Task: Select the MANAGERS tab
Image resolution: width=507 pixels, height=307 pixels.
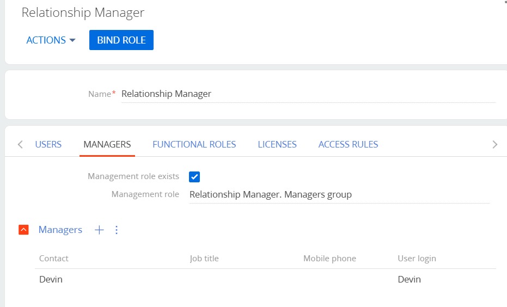Action: pos(107,144)
